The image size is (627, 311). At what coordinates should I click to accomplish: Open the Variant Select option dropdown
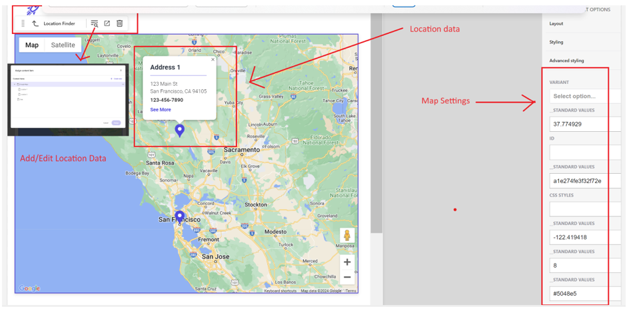[586, 96]
